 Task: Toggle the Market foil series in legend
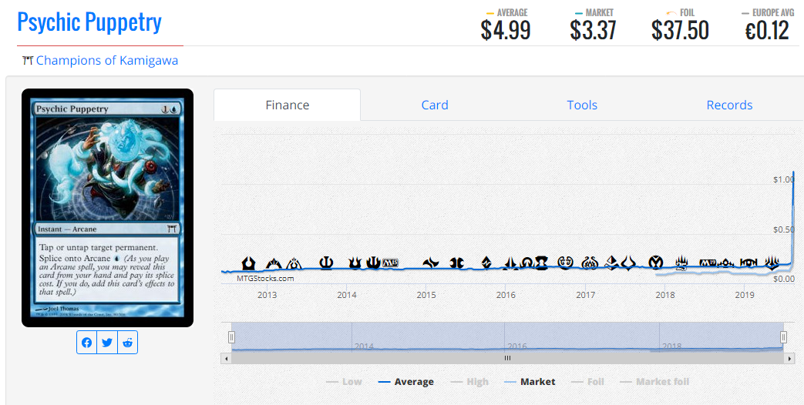tap(654, 382)
